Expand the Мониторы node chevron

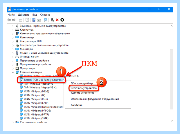coord(13,49)
